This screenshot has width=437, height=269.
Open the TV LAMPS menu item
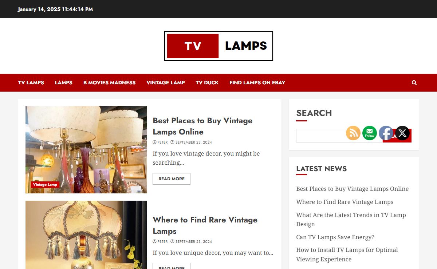click(x=31, y=83)
